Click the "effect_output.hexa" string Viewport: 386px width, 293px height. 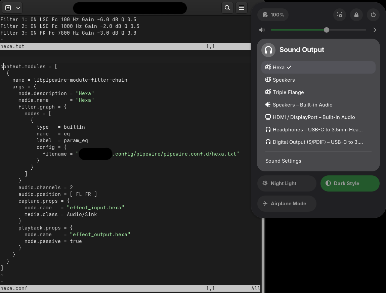[100, 235]
